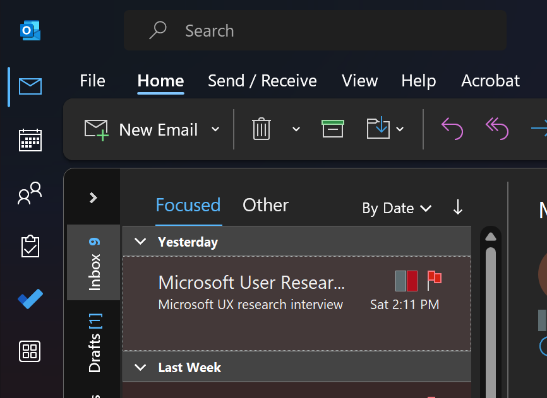
Task: Toggle the red flag on Microsoft email
Action: [x=435, y=279]
